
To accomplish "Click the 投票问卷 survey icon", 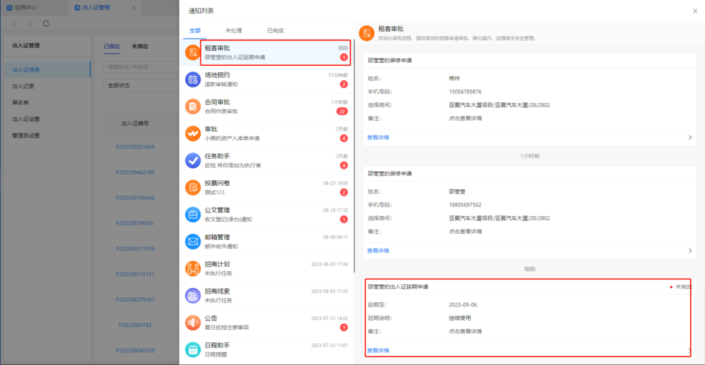I will tap(193, 188).
